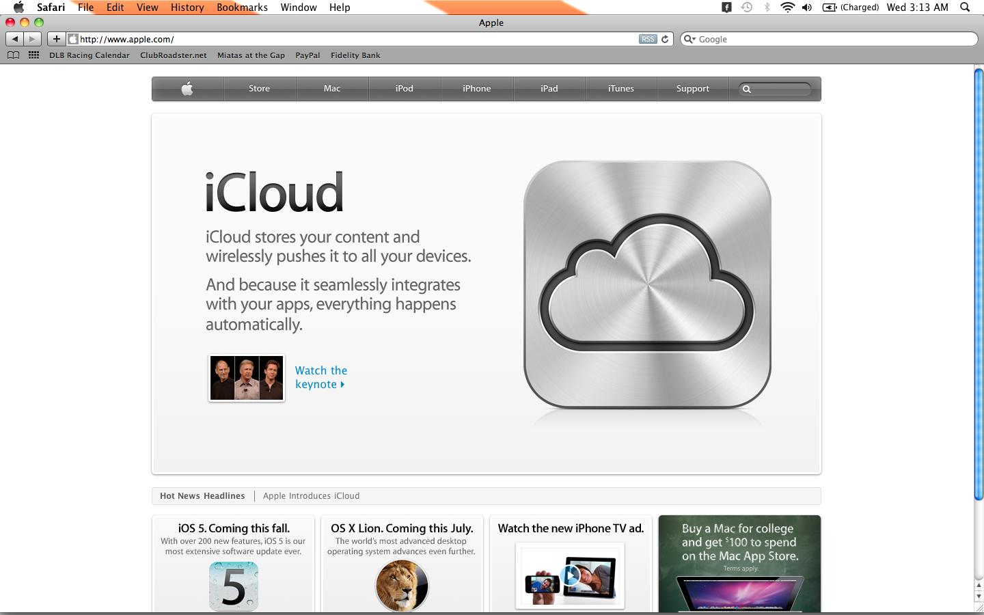Open Miatas at the Gap bookmark
The width and height of the screenshot is (984, 615).
(251, 55)
